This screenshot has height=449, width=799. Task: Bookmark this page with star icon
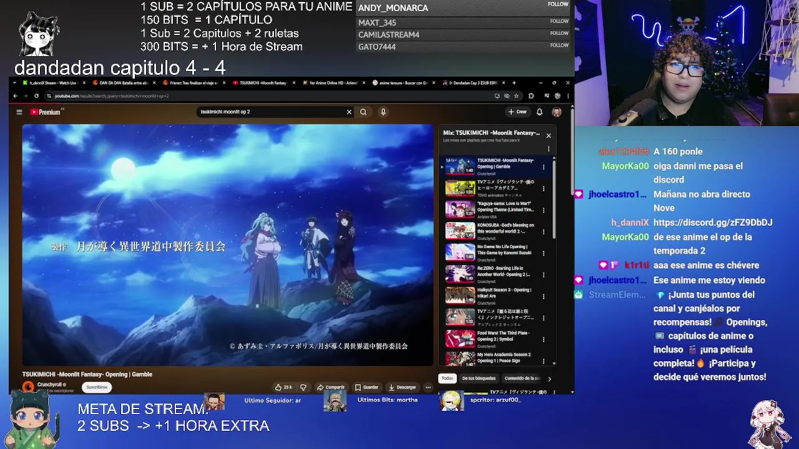pos(516,96)
